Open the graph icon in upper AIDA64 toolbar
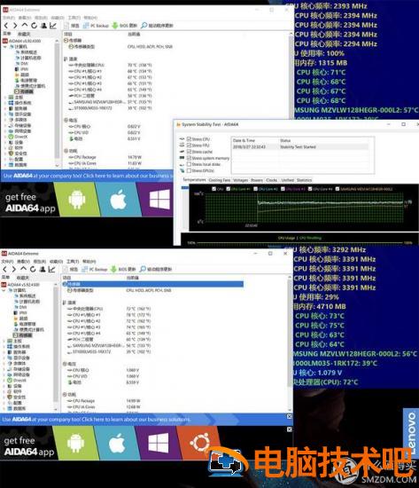Image resolution: width=419 pixels, height=488 pixels. (53, 26)
